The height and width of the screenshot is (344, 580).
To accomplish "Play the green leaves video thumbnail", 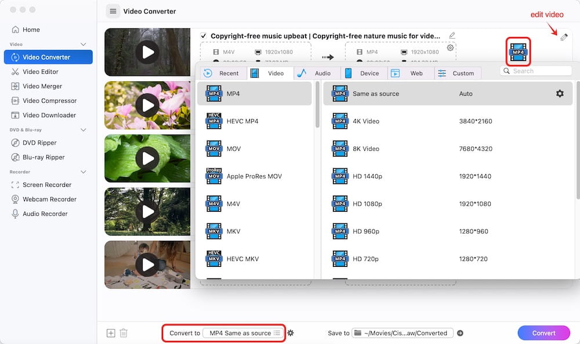I will click(x=147, y=159).
